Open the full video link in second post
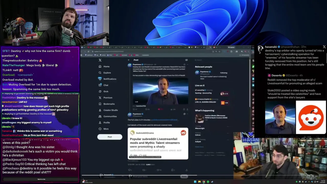This screenshot has width=327, height=184. pos(164,120)
